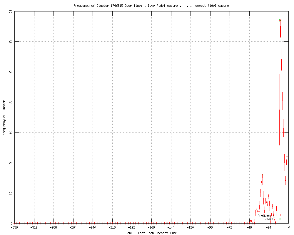Image resolution: width=294 pixels, height=235 pixels.
Task: Click the chart title about Cluster 1746815
Action: [151, 6]
